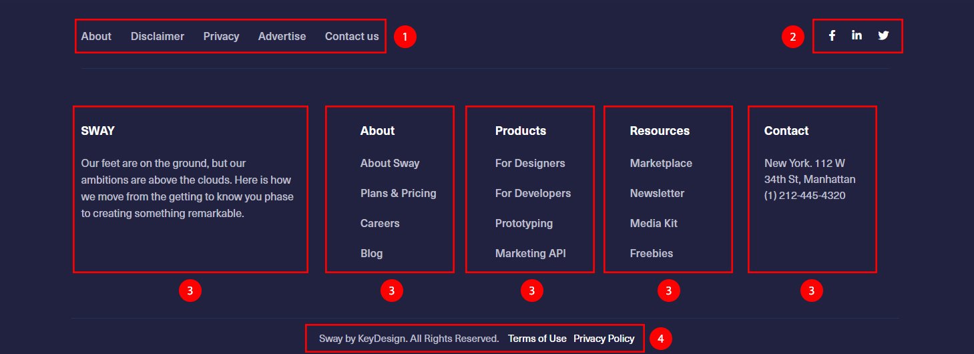Select the For Designers link

[530, 164]
